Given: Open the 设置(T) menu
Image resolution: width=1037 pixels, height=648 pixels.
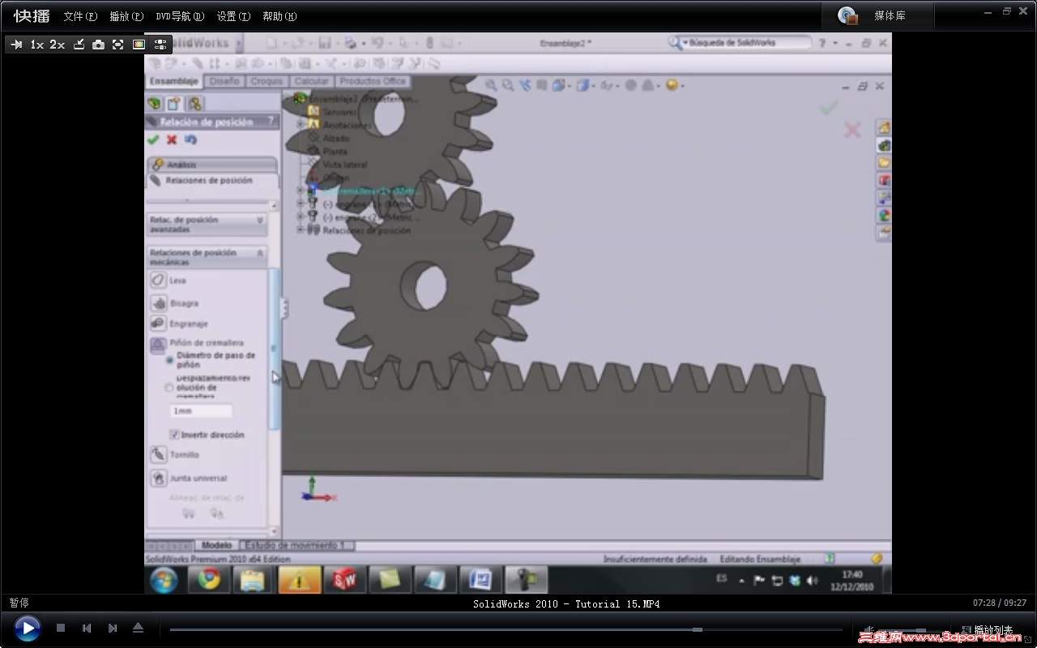Looking at the screenshot, I should pos(233,16).
